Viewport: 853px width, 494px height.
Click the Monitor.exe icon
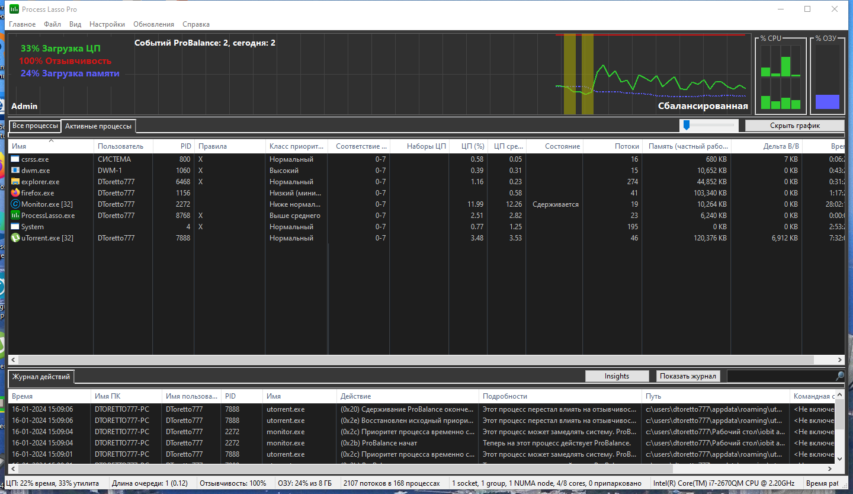15,204
